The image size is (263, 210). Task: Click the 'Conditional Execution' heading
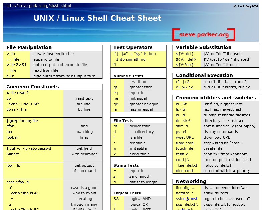click(204, 75)
